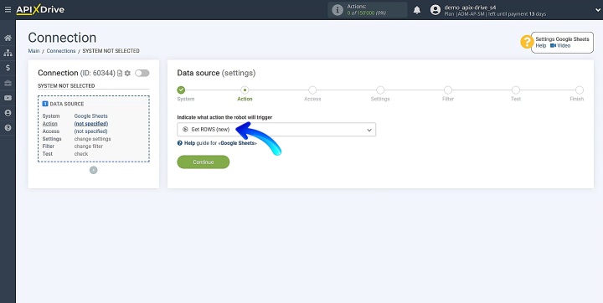Click the Action label in data source

50,124
